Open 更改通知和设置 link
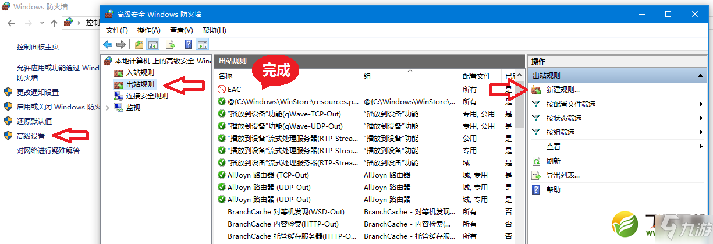This screenshot has width=713, height=244. [38, 92]
